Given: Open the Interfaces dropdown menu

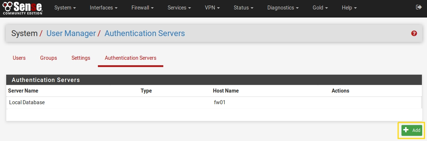Looking at the screenshot, I should point(104,8).
